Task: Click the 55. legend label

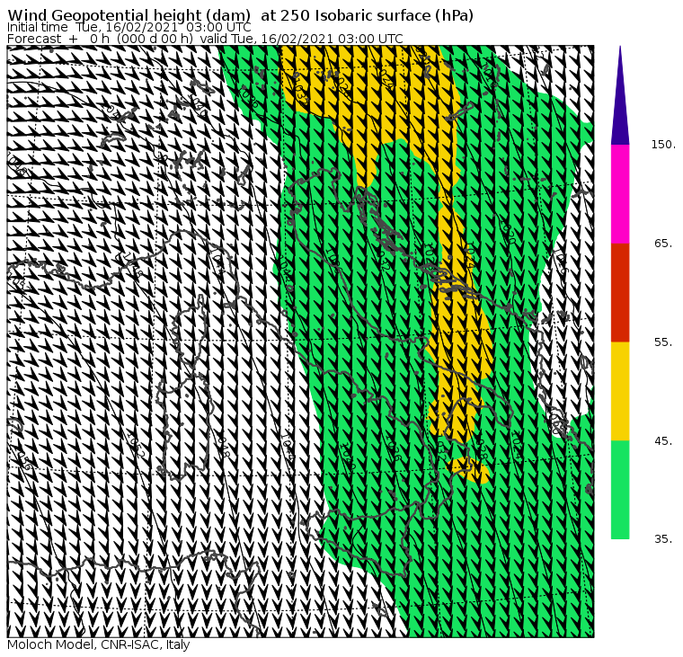Action: 663,342
